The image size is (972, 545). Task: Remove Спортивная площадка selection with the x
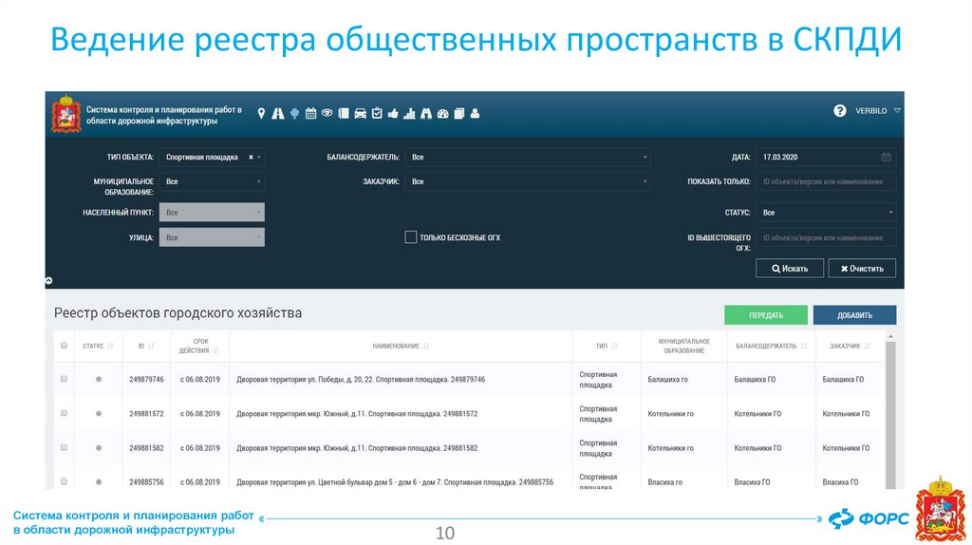[251, 158]
